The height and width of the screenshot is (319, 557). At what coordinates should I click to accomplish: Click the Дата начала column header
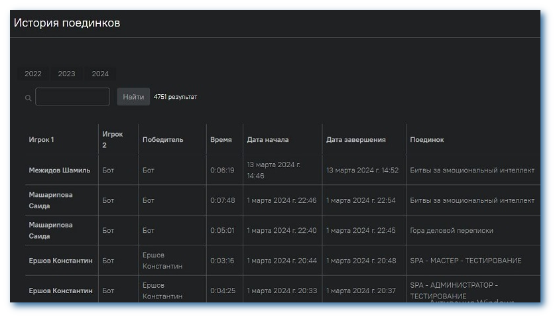click(268, 140)
